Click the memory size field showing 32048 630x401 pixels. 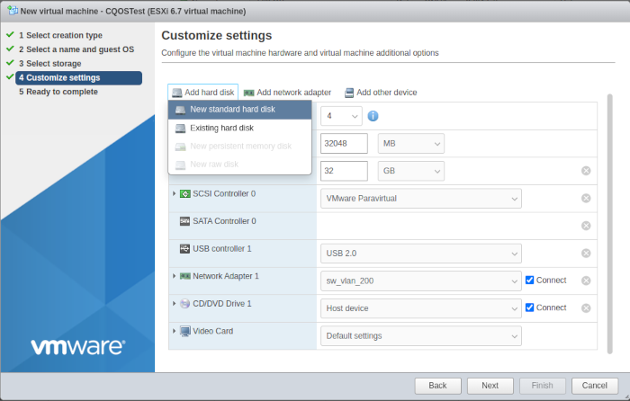click(x=344, y=144)
